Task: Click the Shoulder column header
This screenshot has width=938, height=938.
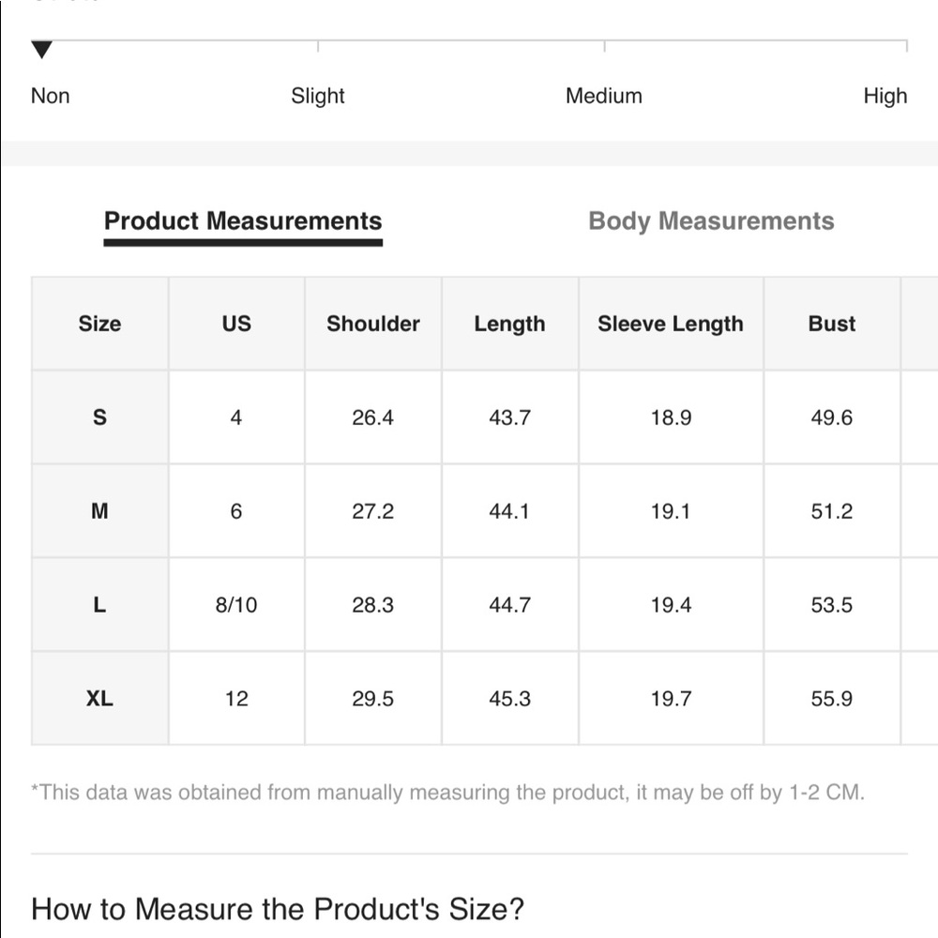Action: [x=373, y=324]
